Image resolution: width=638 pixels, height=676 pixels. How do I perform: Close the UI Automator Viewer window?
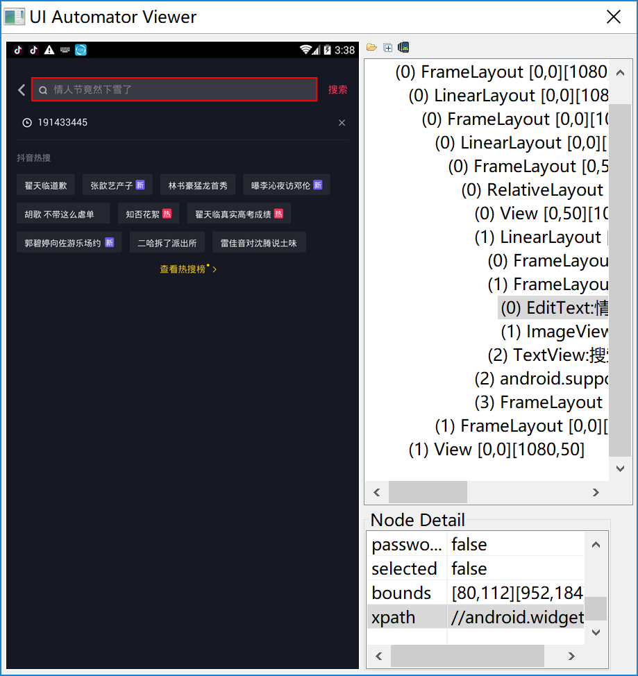tap(613, 17)
